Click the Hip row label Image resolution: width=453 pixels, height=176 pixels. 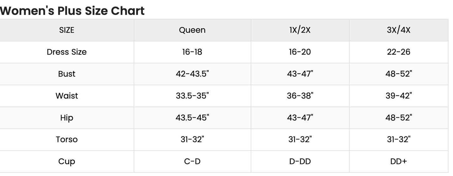pos(67,118)
